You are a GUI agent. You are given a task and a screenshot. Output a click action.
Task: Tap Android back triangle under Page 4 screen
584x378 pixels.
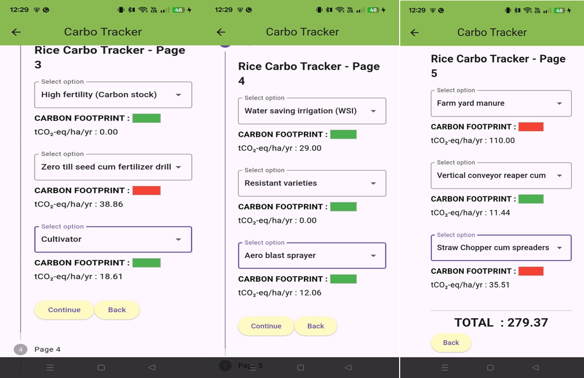coord(348,367)
